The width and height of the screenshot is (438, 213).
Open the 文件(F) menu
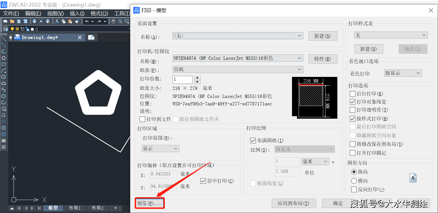point(11,13)
